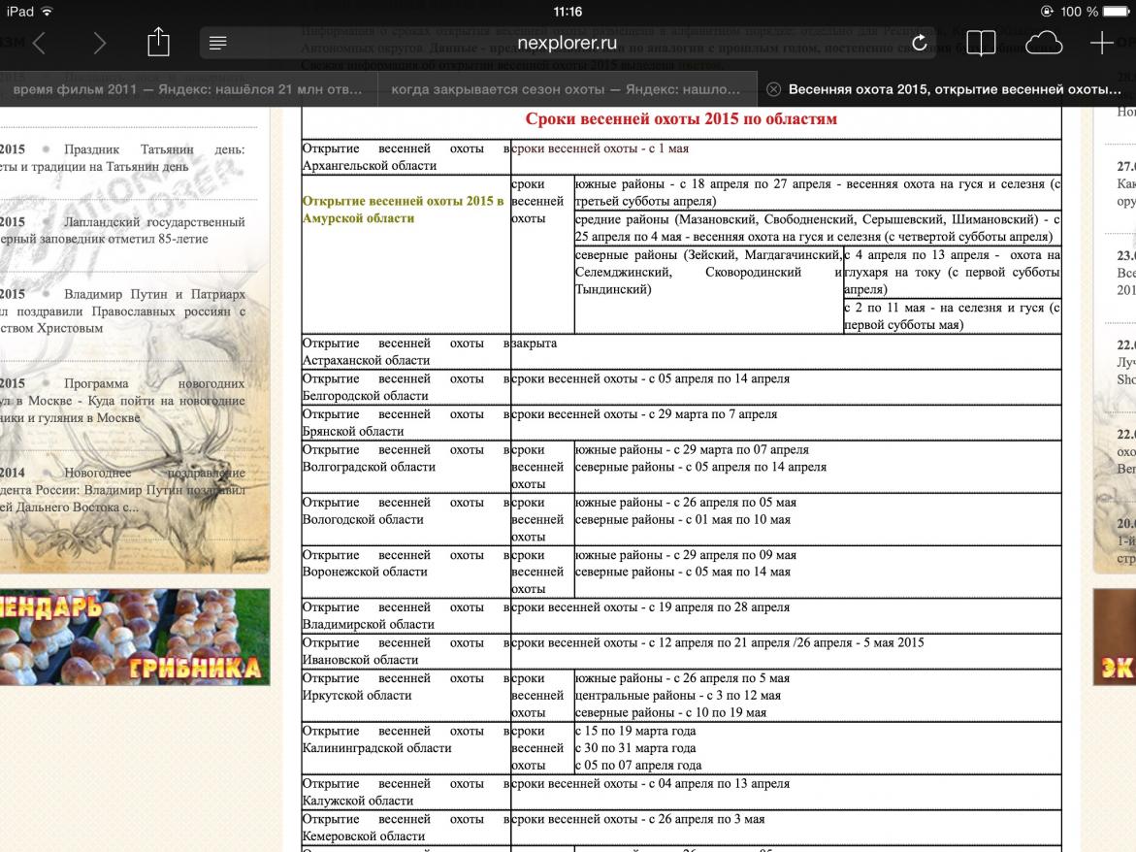Open Лапландский государственный заповедник news link

click(122, 230)
